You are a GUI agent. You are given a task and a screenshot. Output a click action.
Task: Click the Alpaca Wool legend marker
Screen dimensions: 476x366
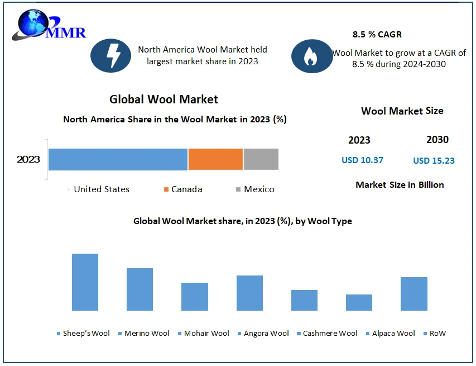[x=368, y=334]
